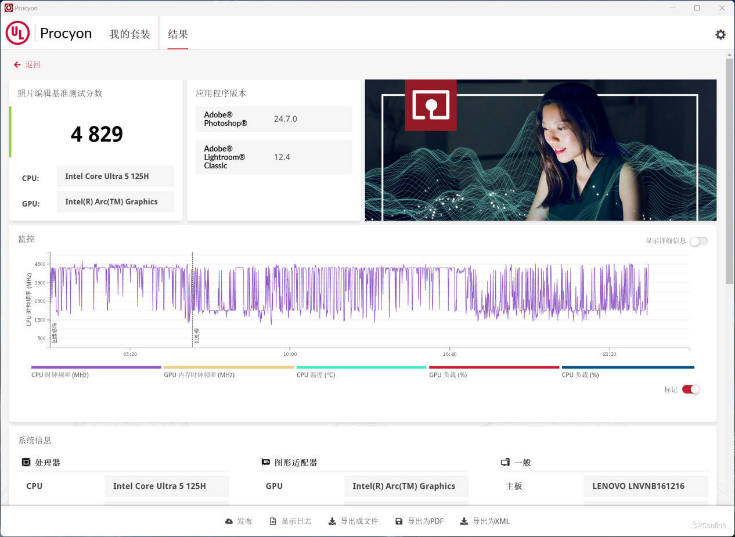This screenshot has width=735, height=537.
Task: Click the back arrow icon
Action: (x=17, y=64)
